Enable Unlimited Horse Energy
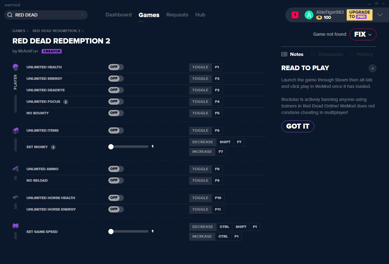The width and height of the screenshot is (389, 264). point(116,209)
